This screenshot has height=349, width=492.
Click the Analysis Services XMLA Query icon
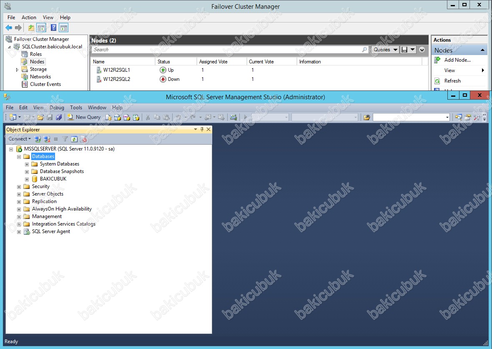click(136, 118)
